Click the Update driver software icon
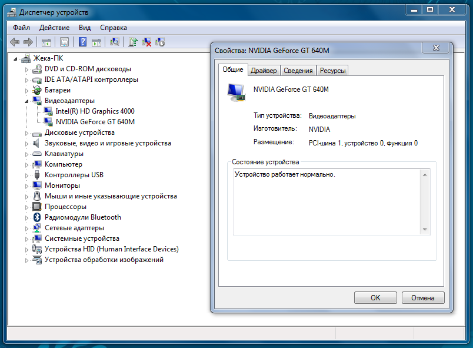473x348 pixels. (x=133, y=42)
